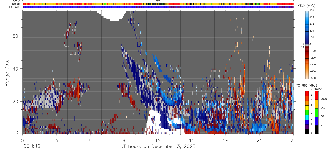The width and height of the screenshot is (330, 152).
Task: Click the TX frequency legend '9' tick label
Action: click(311, 133)
